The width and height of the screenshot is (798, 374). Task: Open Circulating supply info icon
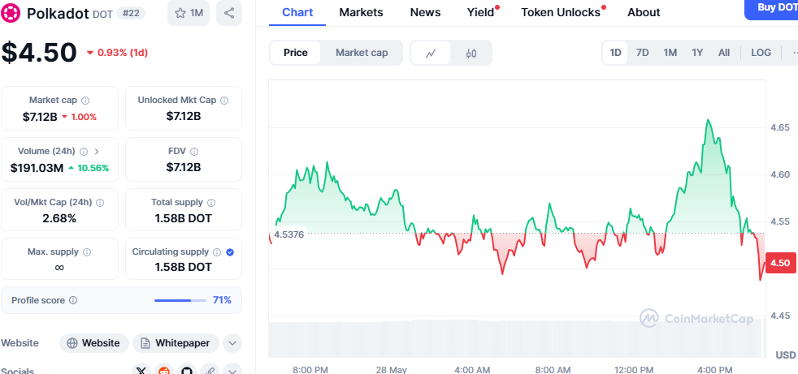click(x=217, y=252)
